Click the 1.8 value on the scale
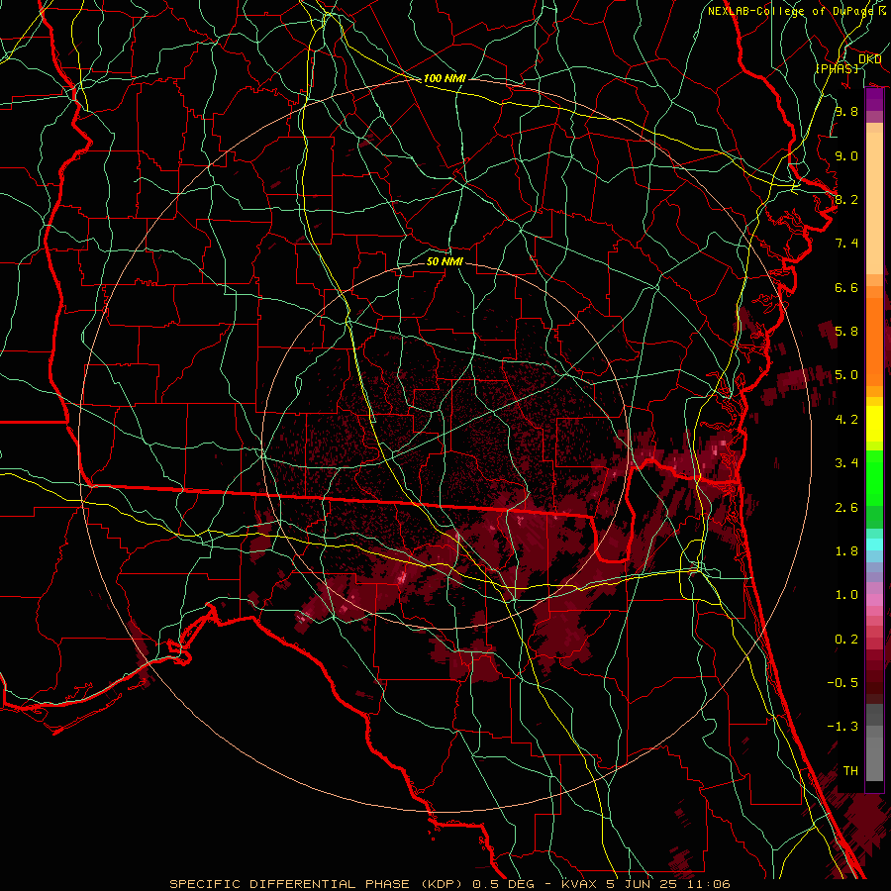Screen dimensions: 891x891 [846, 551]
